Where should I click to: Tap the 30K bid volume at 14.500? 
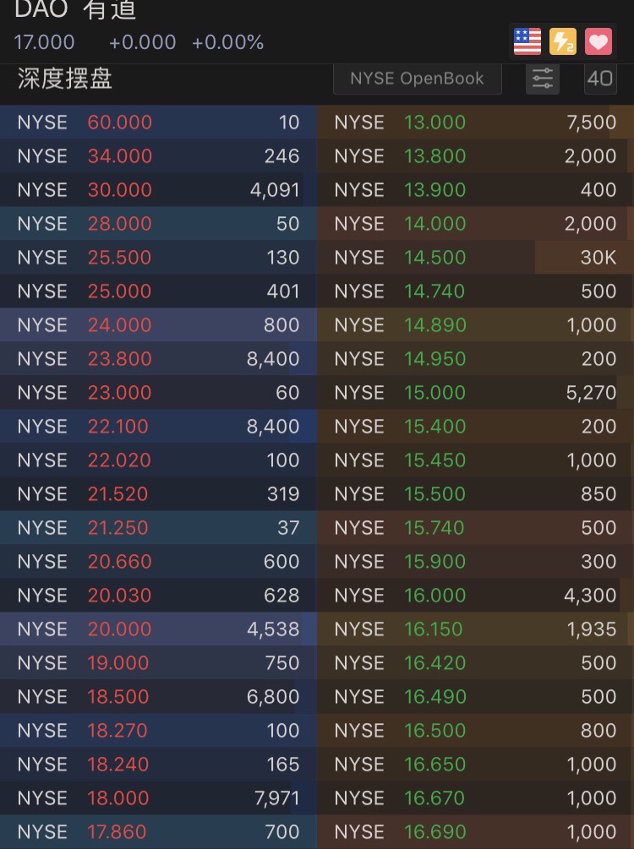pos(598,257)
